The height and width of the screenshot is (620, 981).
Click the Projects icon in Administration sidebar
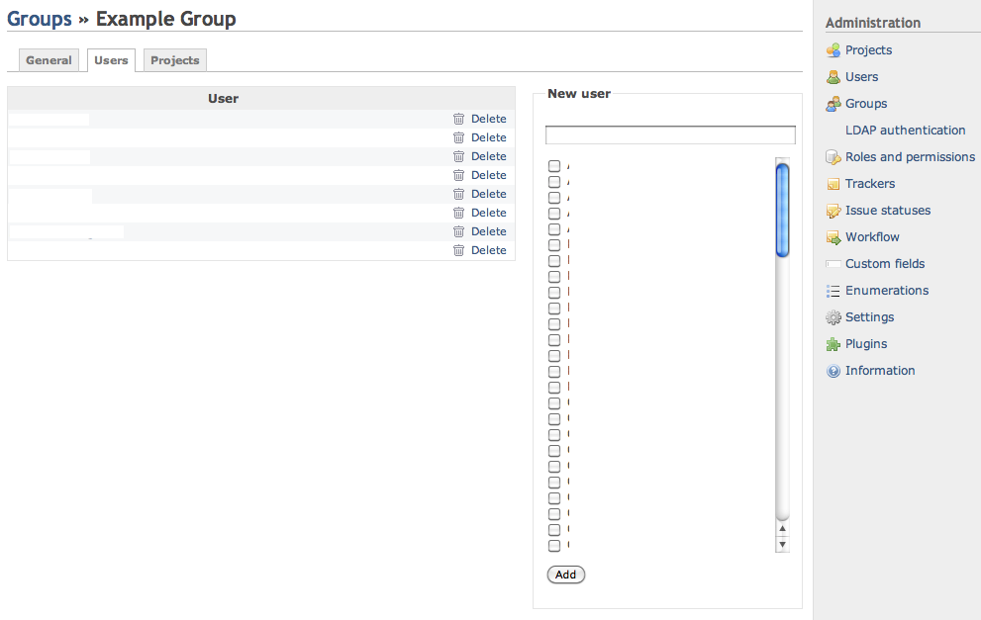(834, 49)
